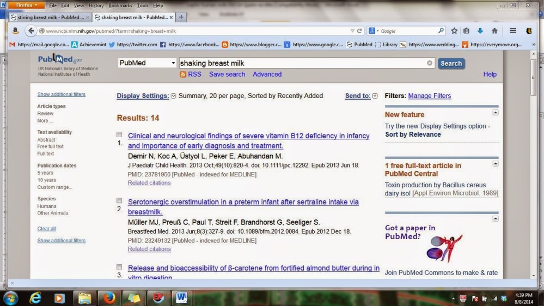Image resolution: width=544 pixels, height=306 pixels.
Task: Open the Firefox downloads arrow icon
Action: pos(480,31)
